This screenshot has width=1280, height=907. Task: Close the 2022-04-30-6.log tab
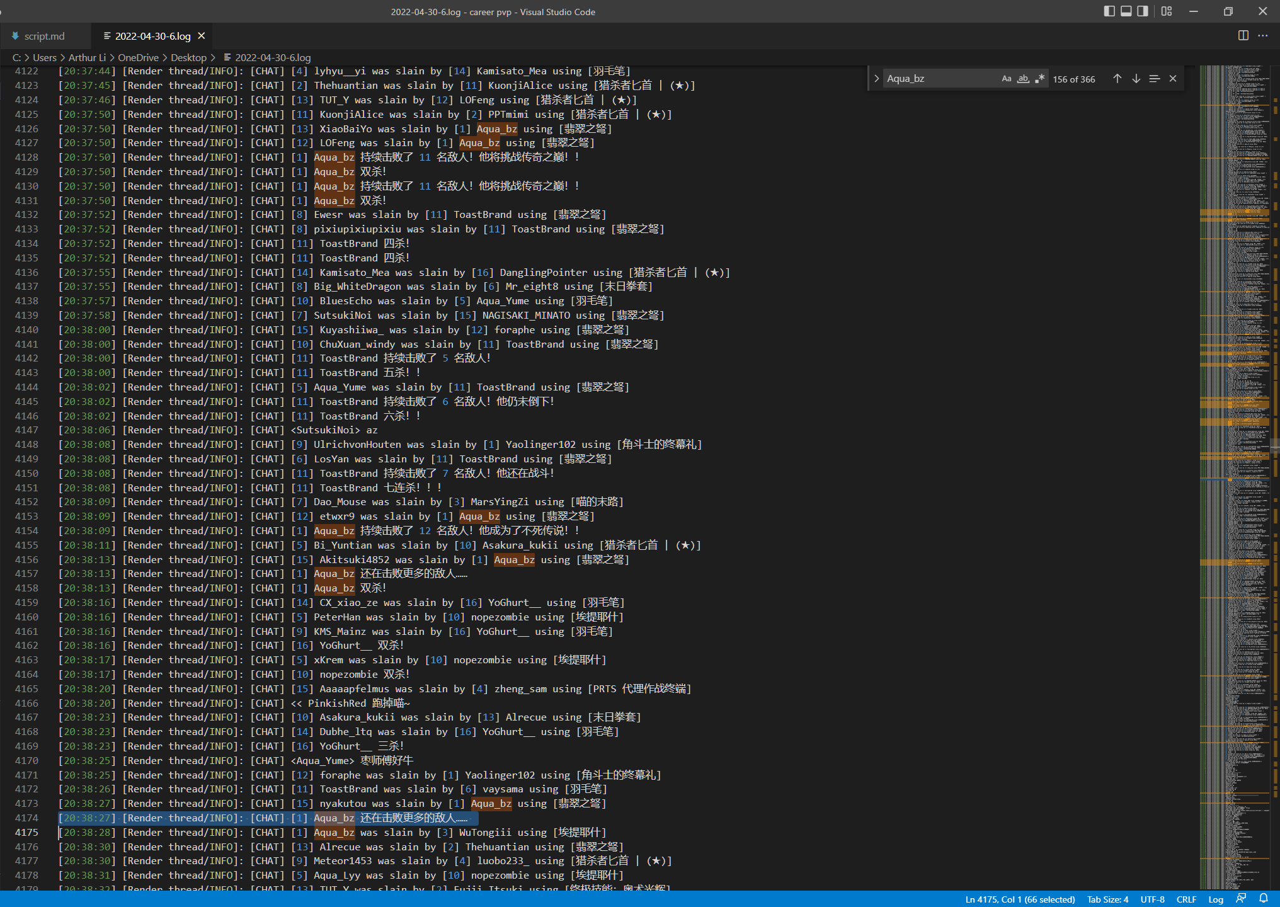(202, 36)
